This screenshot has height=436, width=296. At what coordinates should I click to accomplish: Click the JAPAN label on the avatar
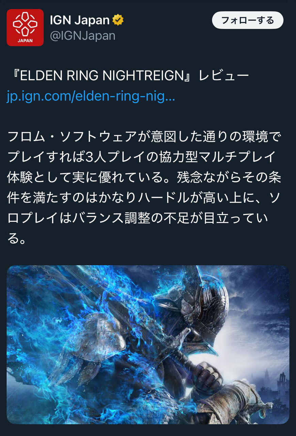pos(25,41)
